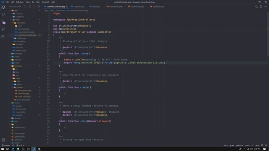Open the feedback icon in status bar
The height and width of the screenshot is (151, 269).
[x=262, y=146]
